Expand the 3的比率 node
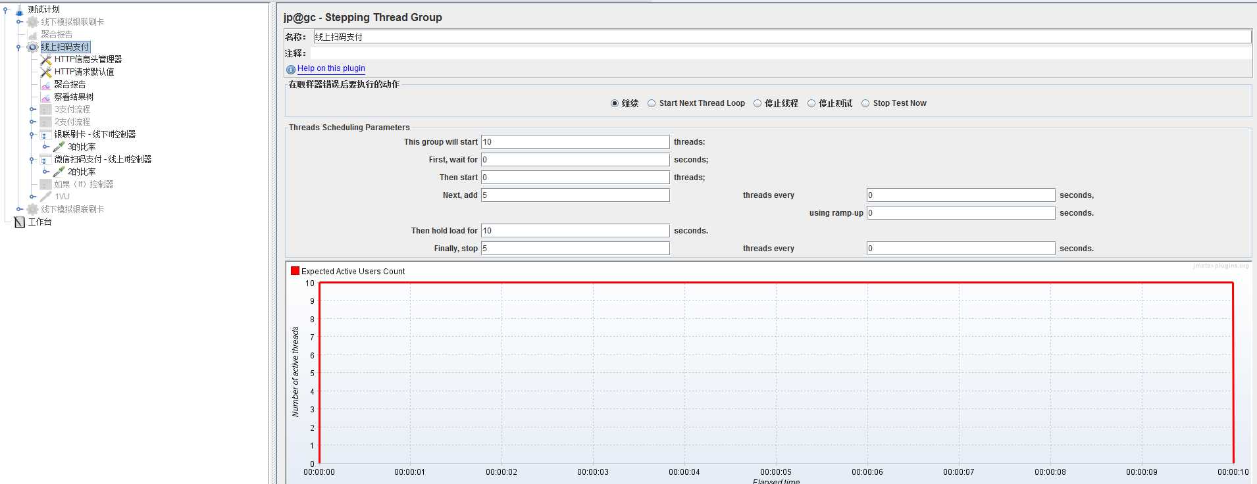This screenshot has height=484, width=1257. click(46, 147)
